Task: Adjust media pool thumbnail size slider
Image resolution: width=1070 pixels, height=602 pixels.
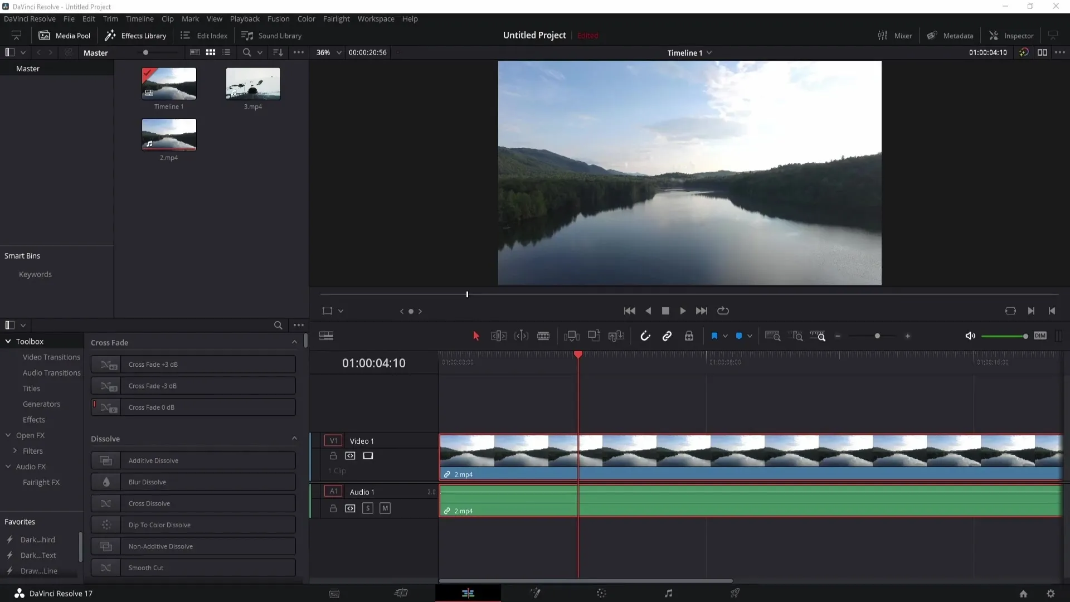Action: 145,52
